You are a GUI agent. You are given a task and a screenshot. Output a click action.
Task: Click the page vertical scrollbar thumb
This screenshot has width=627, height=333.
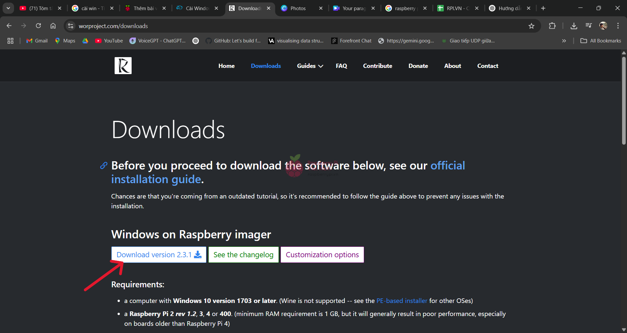pyautogui.click(x=624, y=101)
